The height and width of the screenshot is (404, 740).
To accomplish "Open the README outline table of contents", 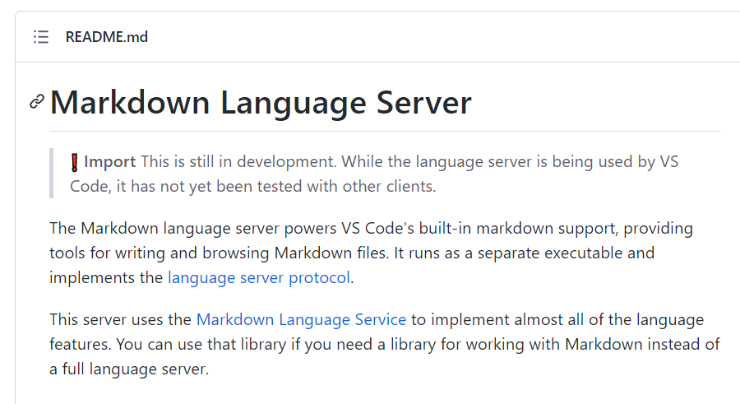I will click(x=41, y=37).
